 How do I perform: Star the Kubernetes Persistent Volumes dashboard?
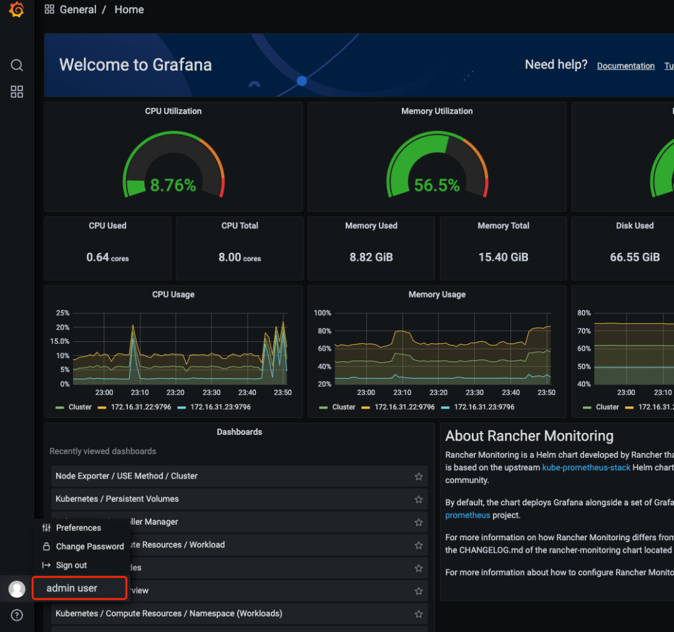click(x=418, y=500)
